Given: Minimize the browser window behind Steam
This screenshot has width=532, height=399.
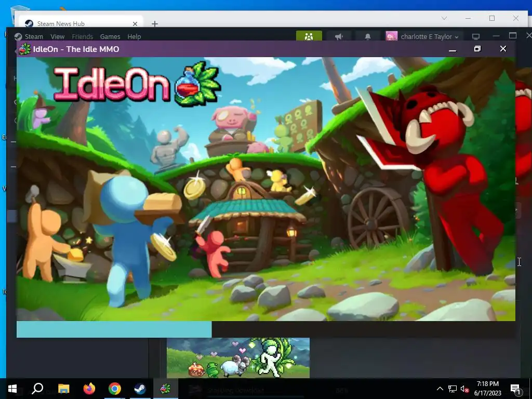Looking at the screenshot, I should pos(468,18).
